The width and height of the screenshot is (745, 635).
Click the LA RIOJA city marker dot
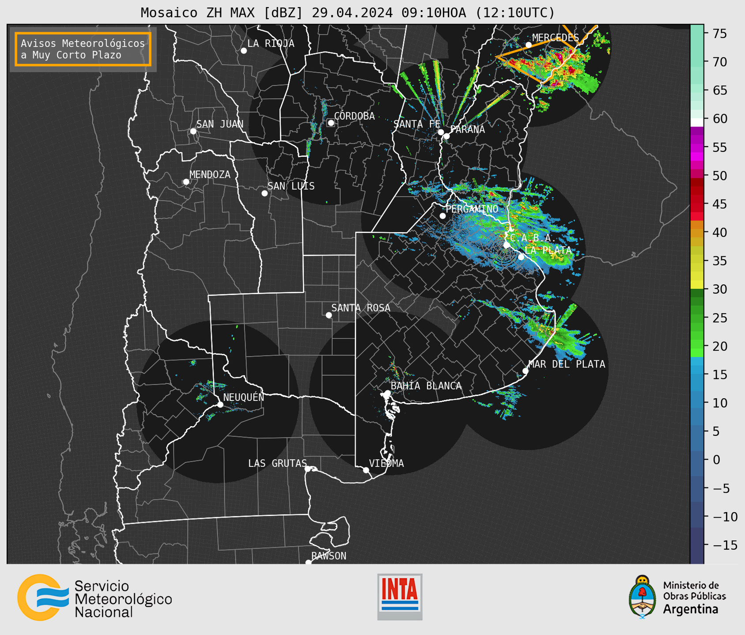[x=244, y=51]
